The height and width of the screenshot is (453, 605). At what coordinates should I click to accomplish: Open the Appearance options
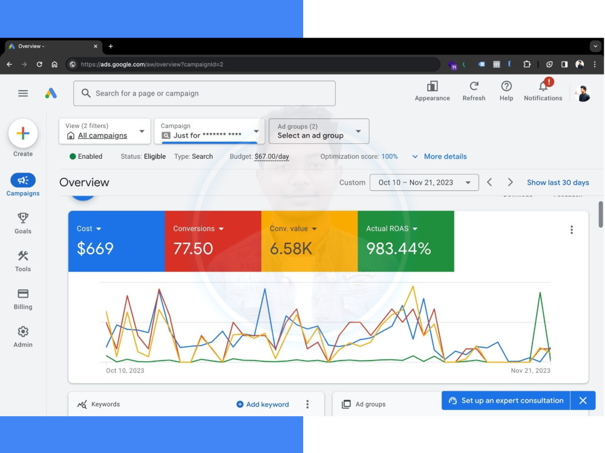coord(432,91)
